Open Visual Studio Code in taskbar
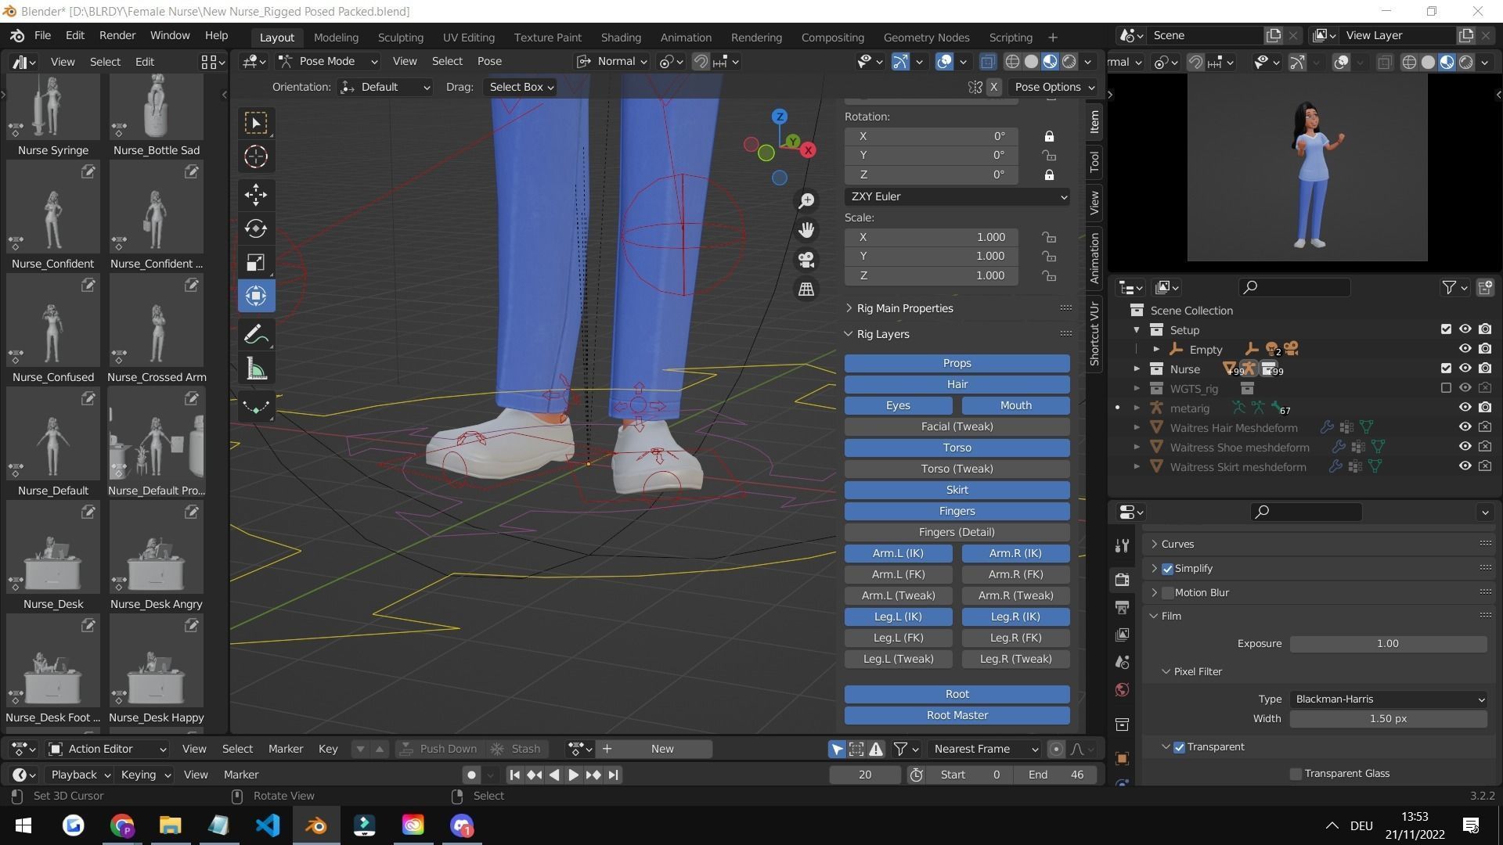1503x845 pixels. coord(268,825)
